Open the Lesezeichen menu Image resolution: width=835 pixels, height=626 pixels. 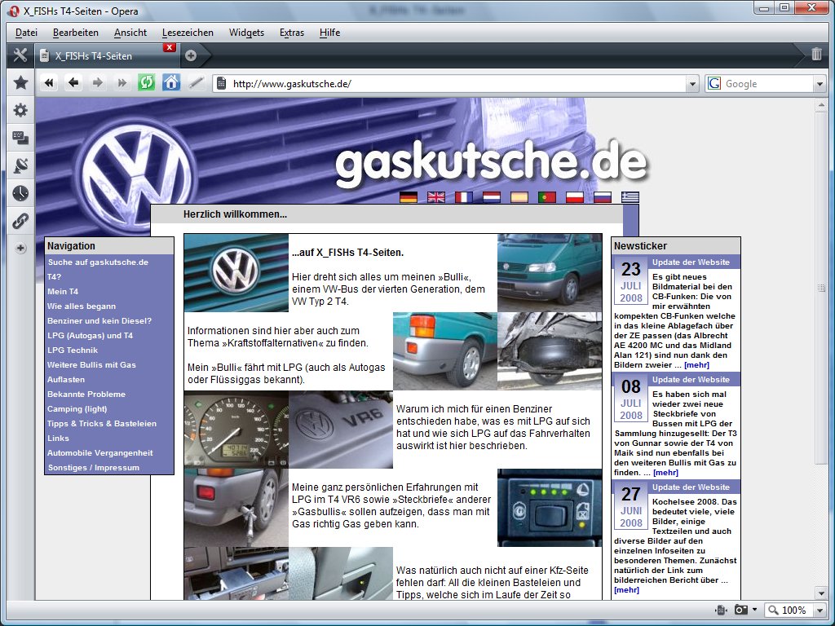pyautogui.click(x=188, y=33)
